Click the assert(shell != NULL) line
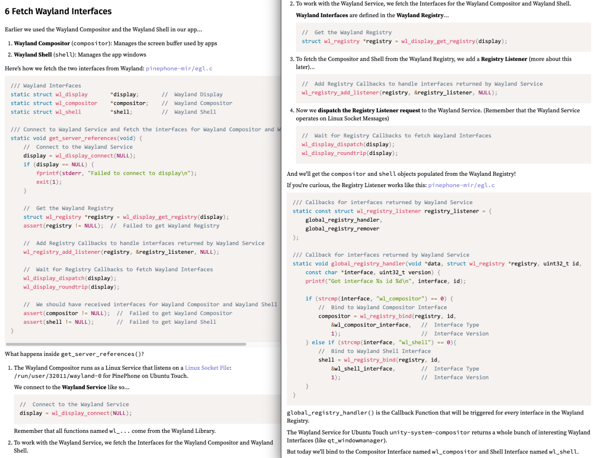The width and height of the screenshot is (593, 458). [x=58, y=322]
